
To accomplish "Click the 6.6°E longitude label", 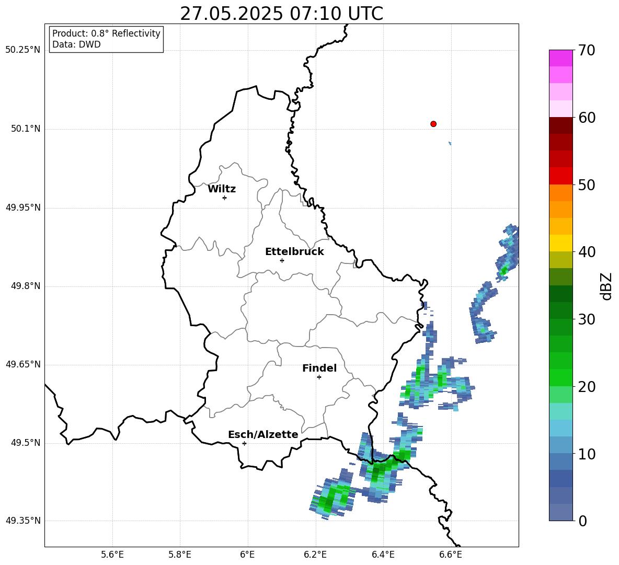I will 451,555.
